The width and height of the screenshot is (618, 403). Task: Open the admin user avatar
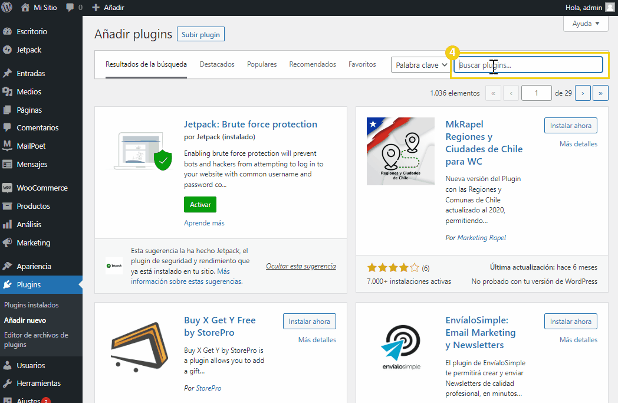pos(610,8)
